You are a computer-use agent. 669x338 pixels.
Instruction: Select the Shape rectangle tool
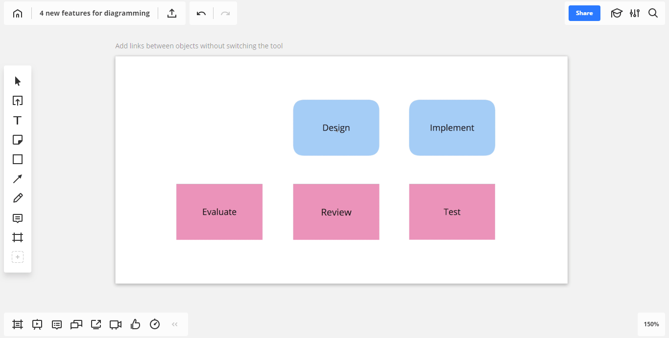click(18, 159)
